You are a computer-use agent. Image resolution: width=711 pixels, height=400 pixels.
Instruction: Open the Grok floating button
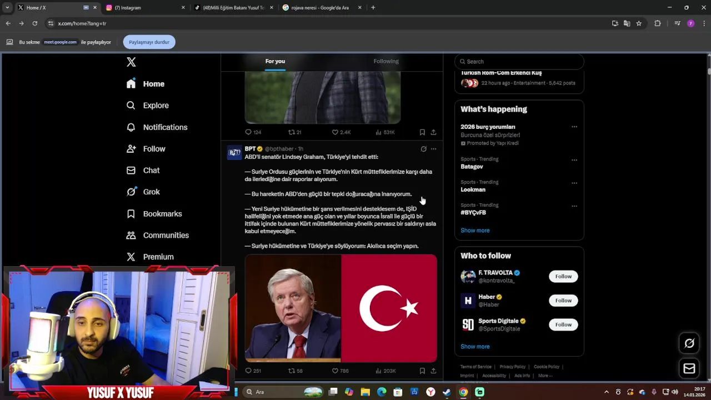689,343
